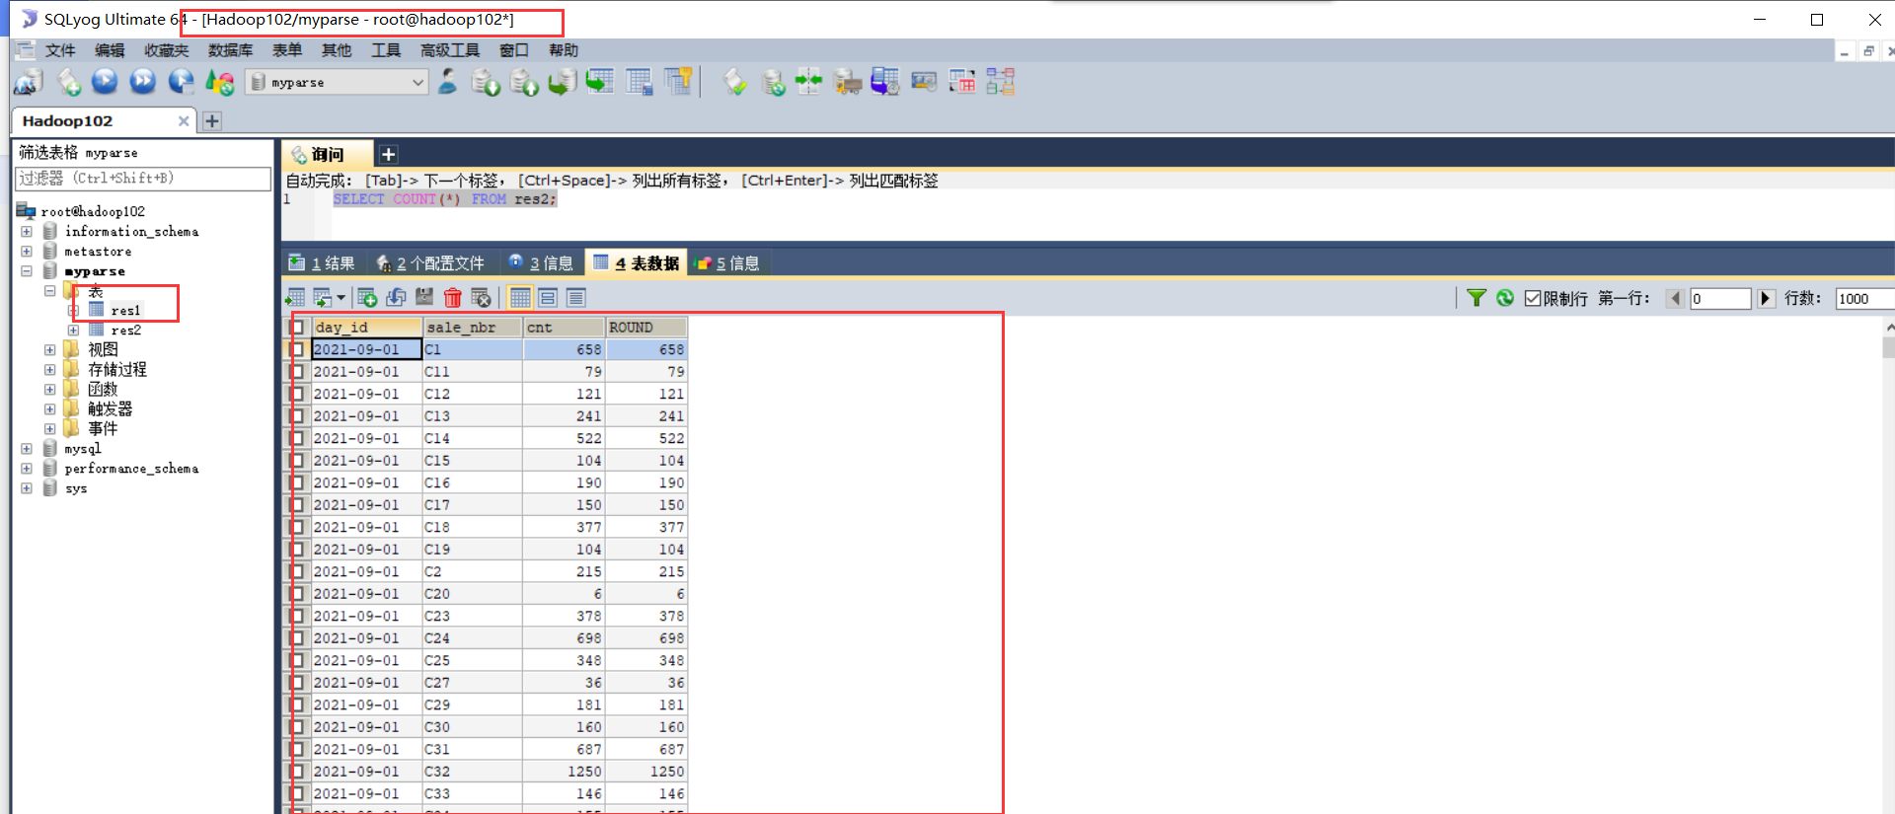Open the myparse database dropdown
Screen dimensions: 1895x814
(x=417, y=82)
